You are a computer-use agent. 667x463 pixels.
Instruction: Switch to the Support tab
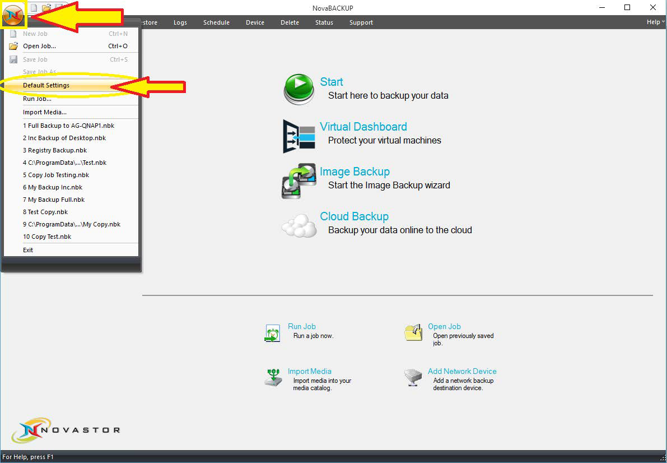[361, 22]
